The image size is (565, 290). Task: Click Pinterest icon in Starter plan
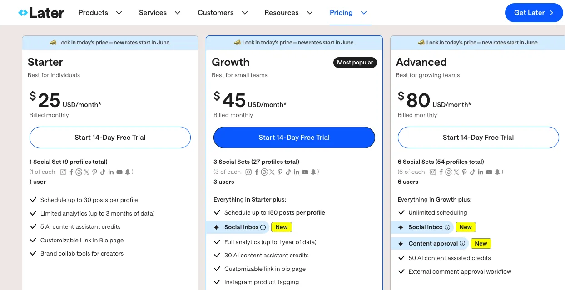(94, 172)
